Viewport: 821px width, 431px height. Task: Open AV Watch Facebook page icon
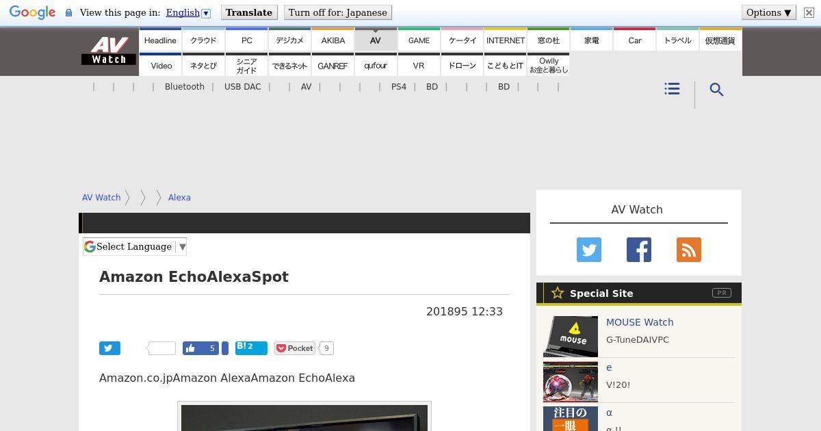point(639,250)
